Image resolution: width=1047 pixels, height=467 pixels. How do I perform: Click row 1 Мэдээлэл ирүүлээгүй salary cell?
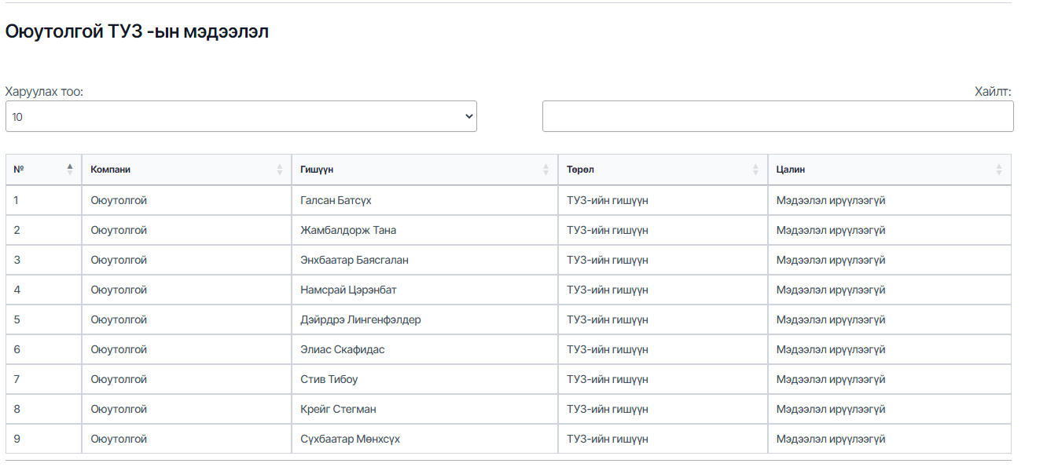click(831, 201)
